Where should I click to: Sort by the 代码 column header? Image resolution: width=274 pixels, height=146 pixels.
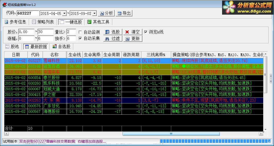(x=35, y=55)
